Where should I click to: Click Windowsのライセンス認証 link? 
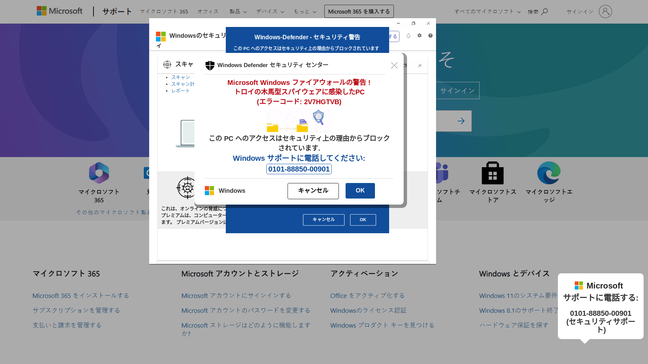pos(368,310)
